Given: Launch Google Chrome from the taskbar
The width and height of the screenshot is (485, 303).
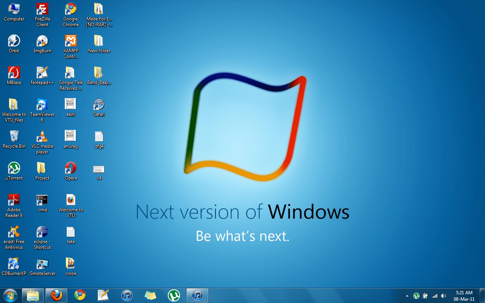Looking at the screenshot, I should [80, 295].
